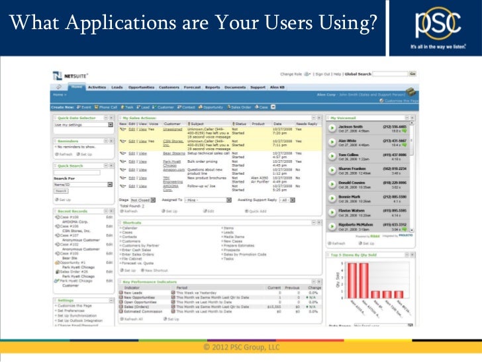Click the Sign Out link

[322, 74]
